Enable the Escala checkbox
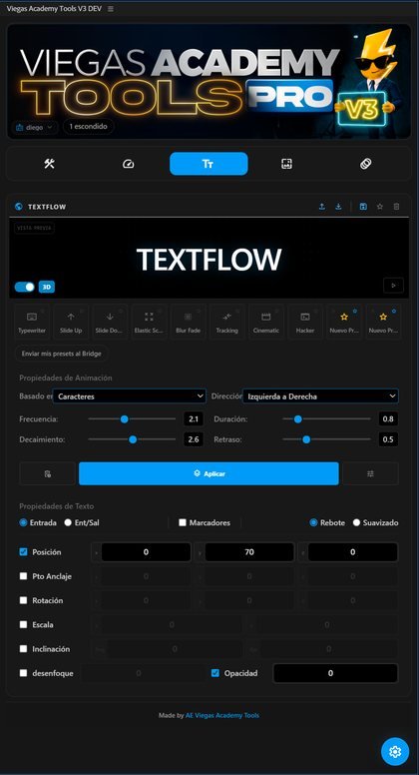 [x=23, y=625]
